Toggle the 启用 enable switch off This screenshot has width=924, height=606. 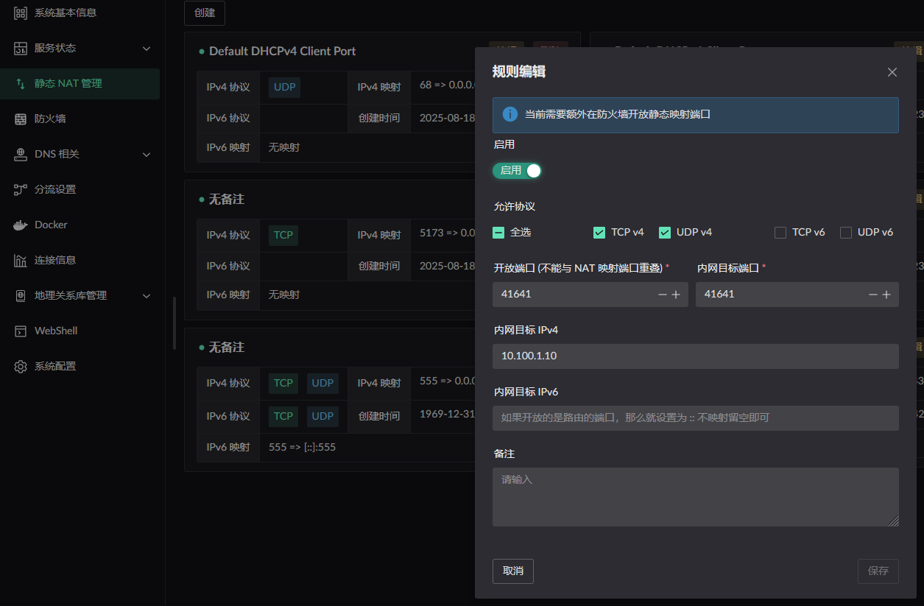[x=517, y=171]
